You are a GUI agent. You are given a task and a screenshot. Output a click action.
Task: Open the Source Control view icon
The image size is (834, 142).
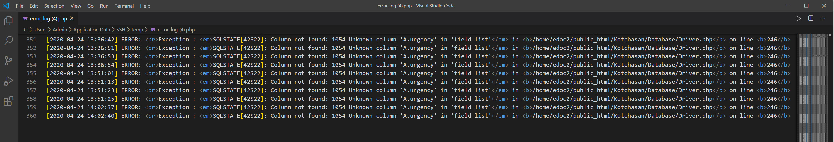9,61
